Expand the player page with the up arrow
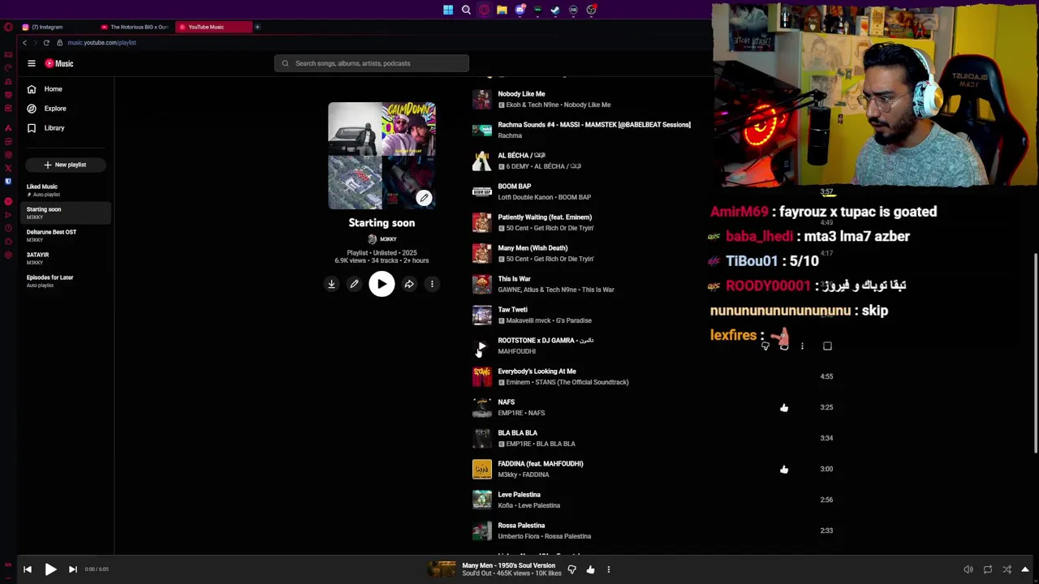Image resolution: width=1039 pixels, height=584 pixels. [1025, 569]
